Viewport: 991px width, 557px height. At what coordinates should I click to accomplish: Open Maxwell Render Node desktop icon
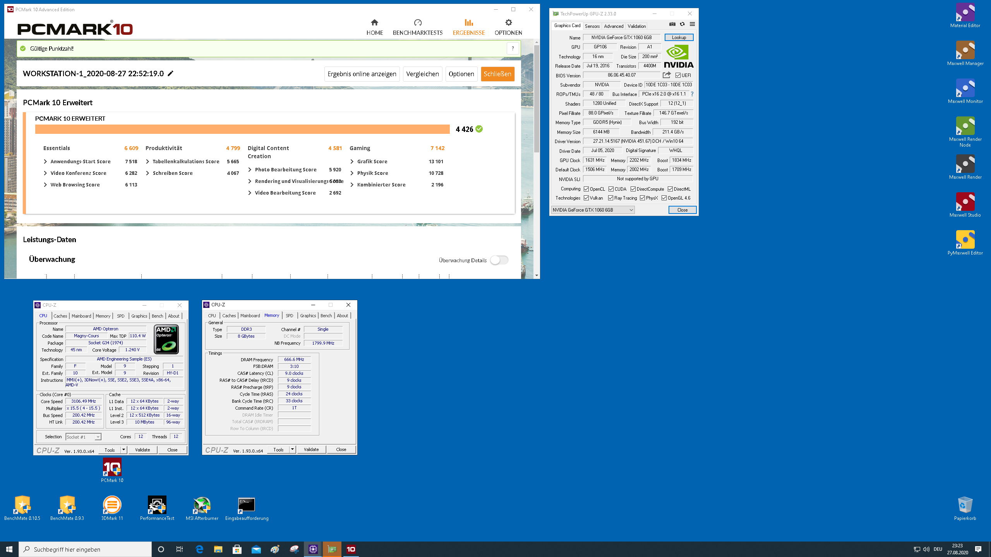[x=965, y=132]
